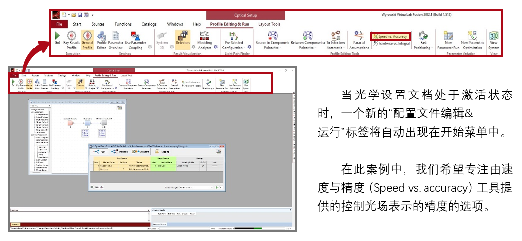Click the icon at optical setup canvas top-right
The width and height of the screenshot is (522, 241).
point(120,108)
